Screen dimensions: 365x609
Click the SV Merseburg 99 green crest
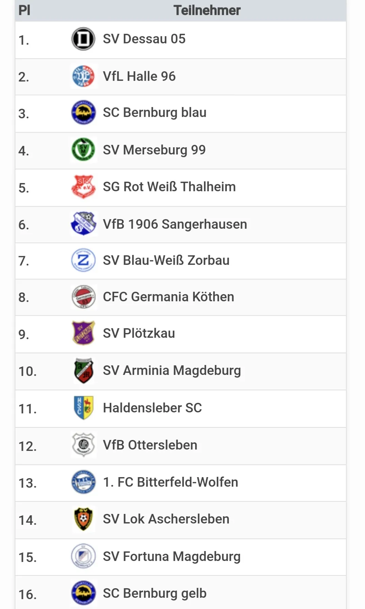[x=83, y=150]
